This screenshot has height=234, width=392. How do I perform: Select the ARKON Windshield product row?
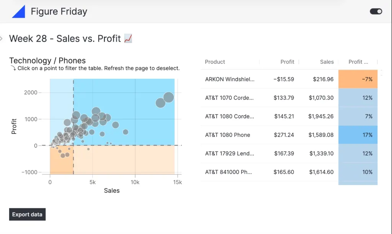pos(230,79)
